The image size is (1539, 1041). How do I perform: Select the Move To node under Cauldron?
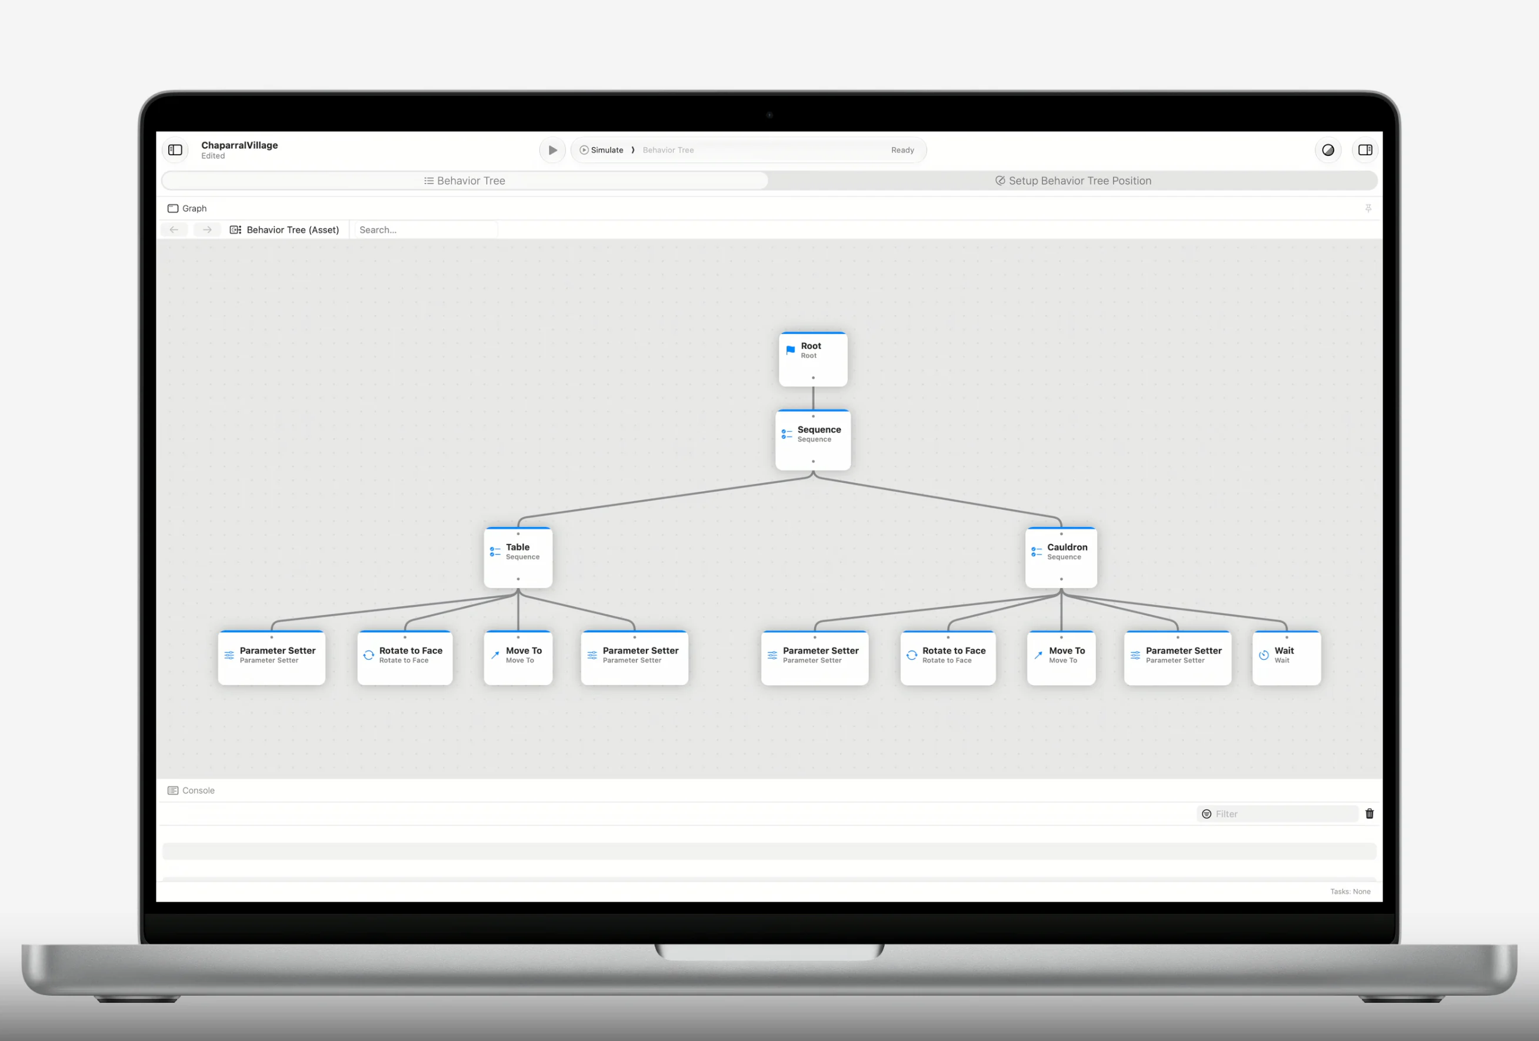click(1061, 658)
